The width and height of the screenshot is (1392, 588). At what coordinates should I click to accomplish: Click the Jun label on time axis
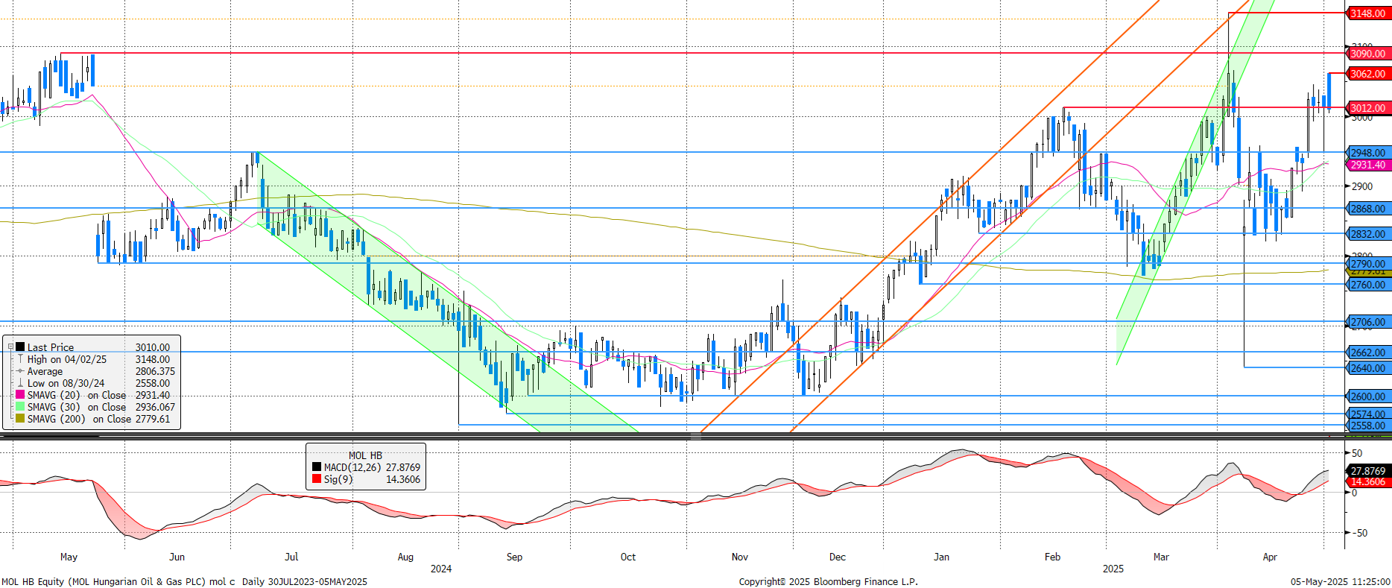point(177,557)
